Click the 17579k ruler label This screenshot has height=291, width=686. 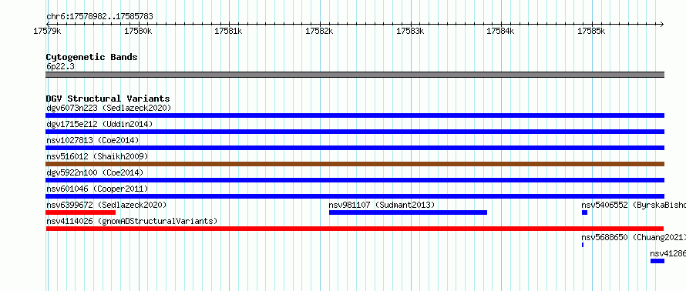pyautogui.click(x=47, y=31)
